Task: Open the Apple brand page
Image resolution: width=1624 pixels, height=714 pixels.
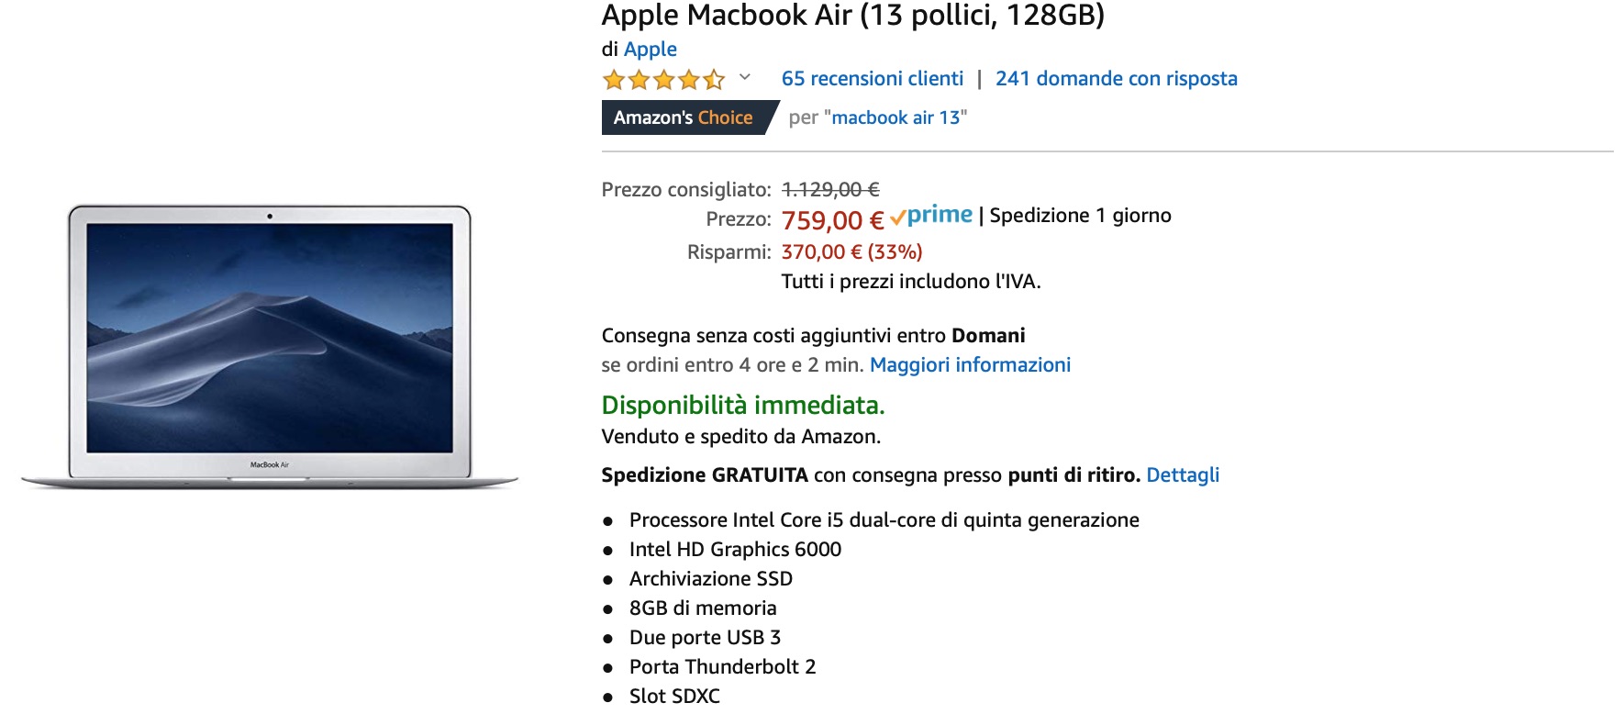Action: point(650,50)
